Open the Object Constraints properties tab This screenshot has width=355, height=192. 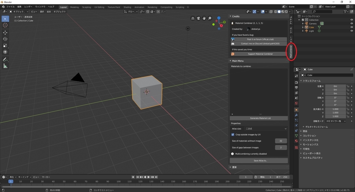[x=296, y=130]
